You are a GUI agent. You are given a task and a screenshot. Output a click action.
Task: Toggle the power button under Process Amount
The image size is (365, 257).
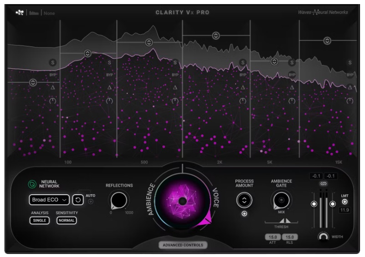pos(244,213)
